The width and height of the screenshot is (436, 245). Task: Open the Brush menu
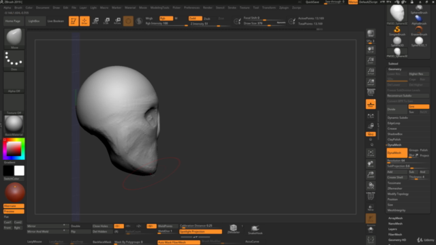point(18,7)
